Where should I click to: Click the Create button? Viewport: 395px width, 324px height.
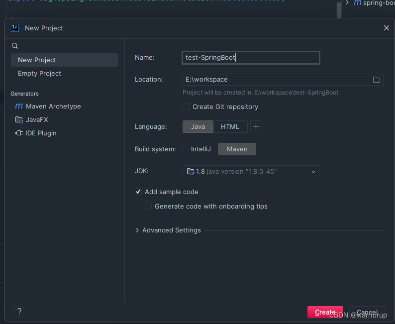325,312
